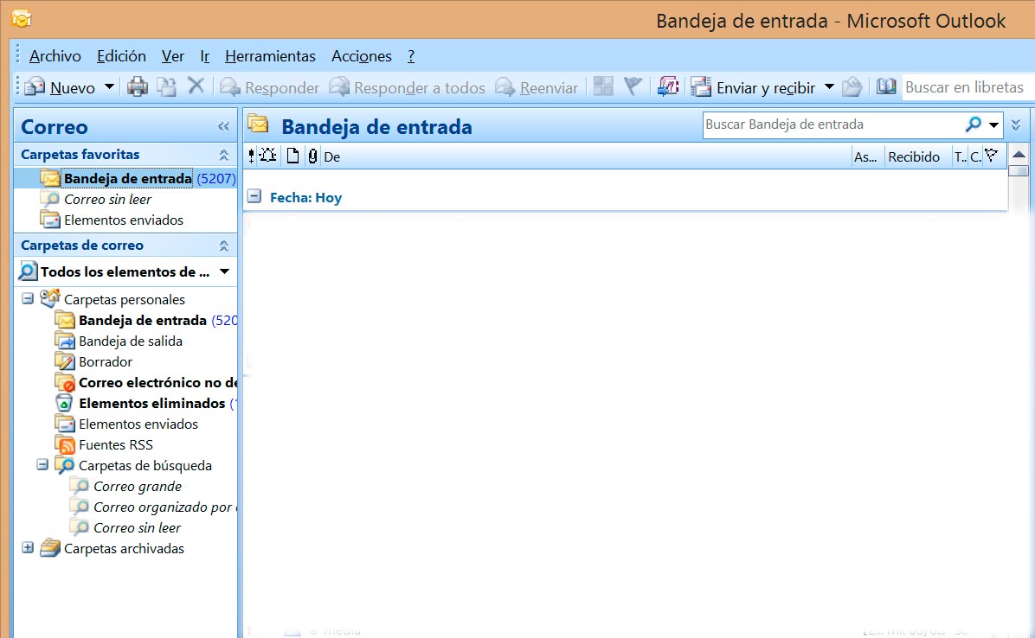Open the Acciones menu
Screen dimensions: 1035x638
coord(361,56)
